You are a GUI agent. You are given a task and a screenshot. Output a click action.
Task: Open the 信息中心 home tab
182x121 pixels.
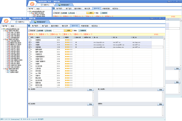19,22
